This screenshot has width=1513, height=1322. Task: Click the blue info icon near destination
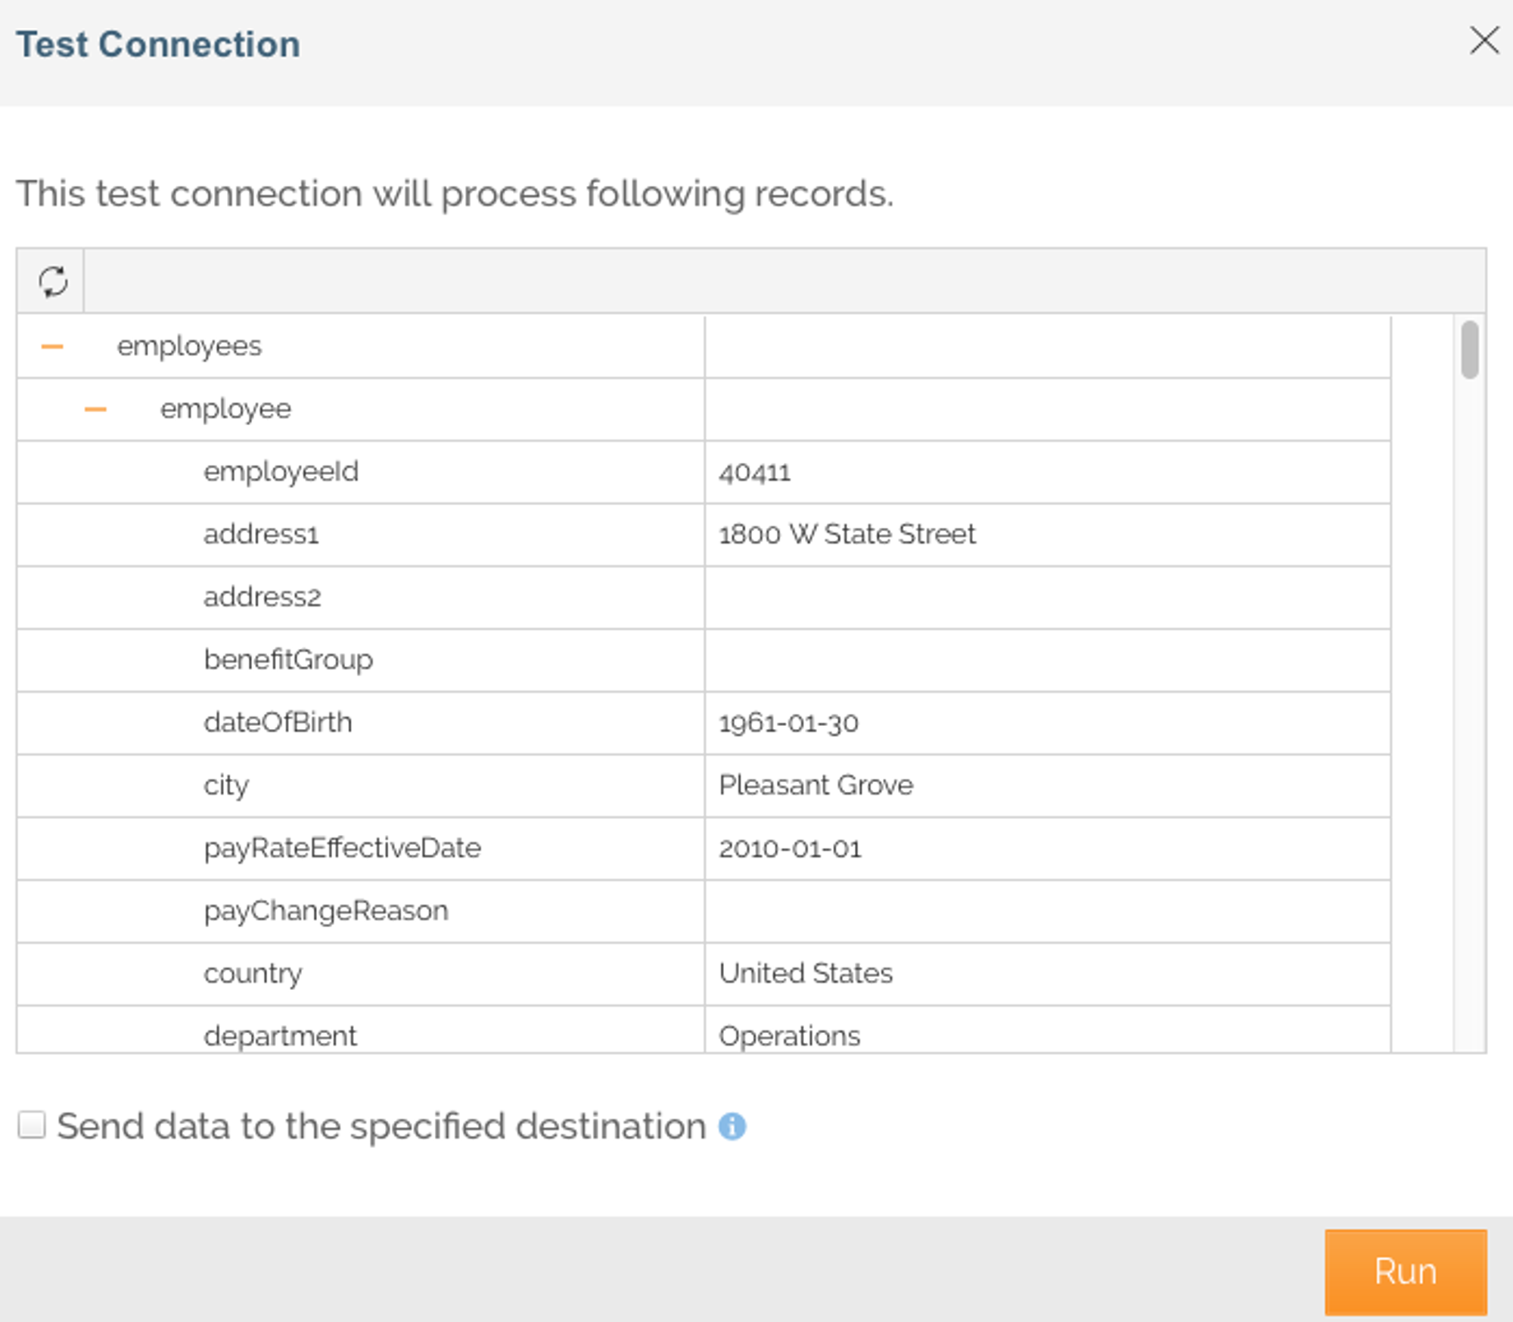(732, 1126)
